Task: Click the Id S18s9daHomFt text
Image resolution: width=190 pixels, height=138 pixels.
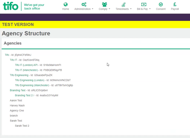Action: (50, 65)
